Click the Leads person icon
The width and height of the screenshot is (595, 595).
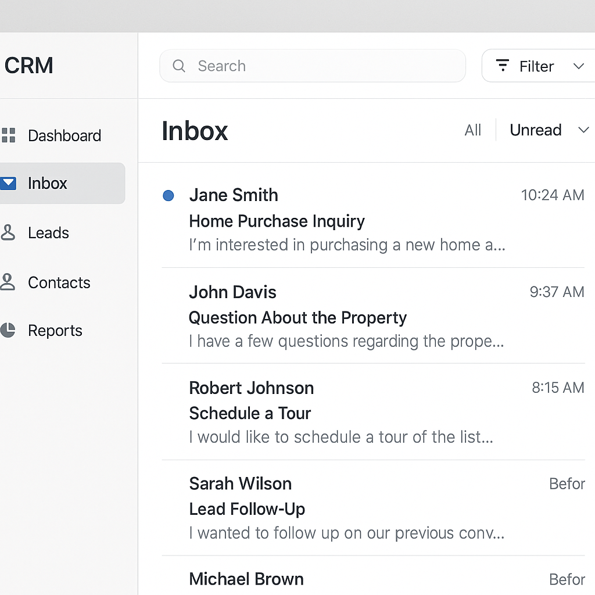(x=8, y=232)
